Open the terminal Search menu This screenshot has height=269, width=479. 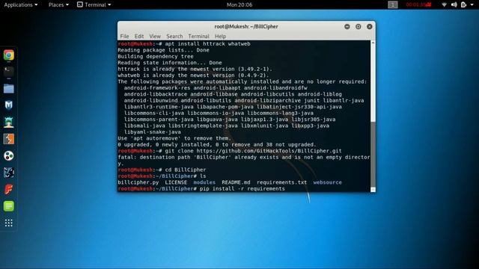(174, 37)
